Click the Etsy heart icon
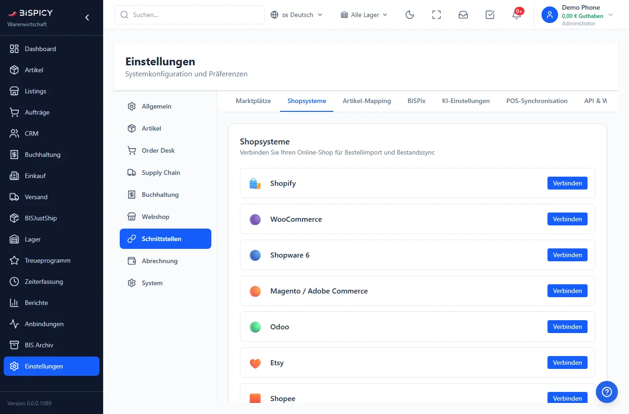 pos(255,363)
